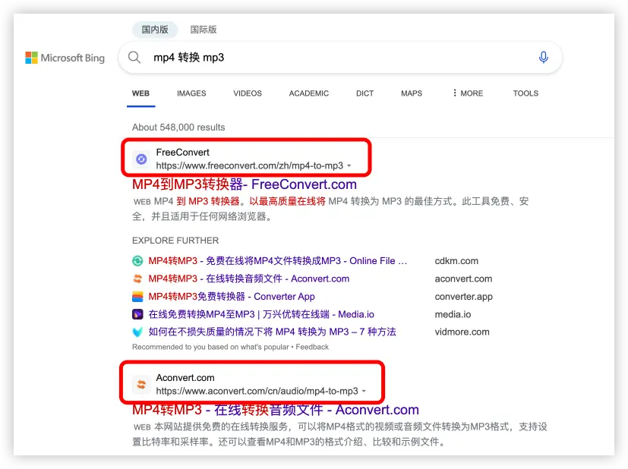Click the Aconvert.com site name
Viewport: 628px width, 469px height.
tap(185, 378)
